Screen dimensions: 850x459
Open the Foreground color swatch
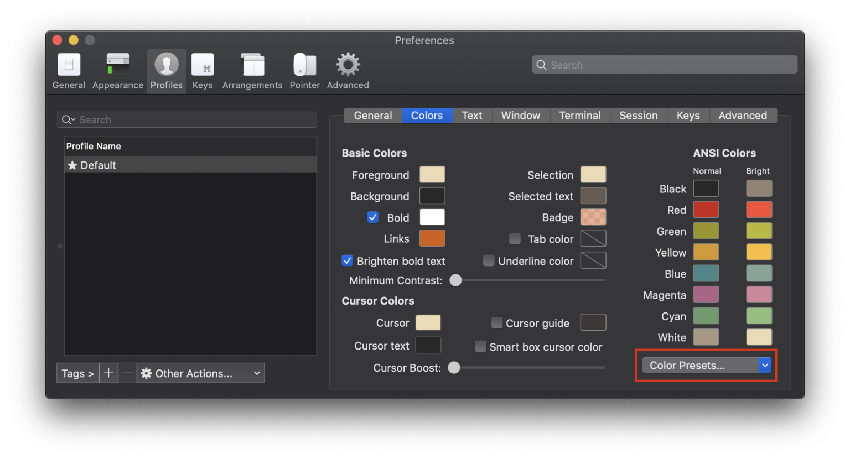point(432,174)
